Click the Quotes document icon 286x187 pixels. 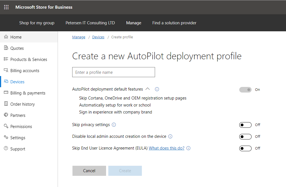[x=6, y=48]
